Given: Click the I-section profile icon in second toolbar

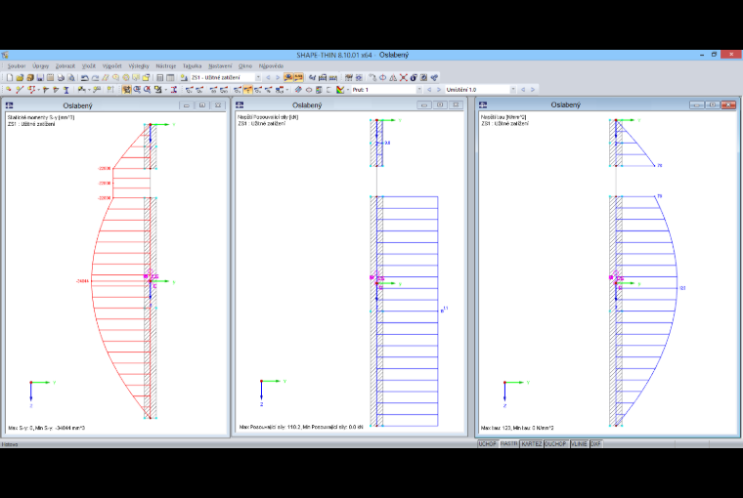Looking at the screenshot, I should tap(66, 90).
